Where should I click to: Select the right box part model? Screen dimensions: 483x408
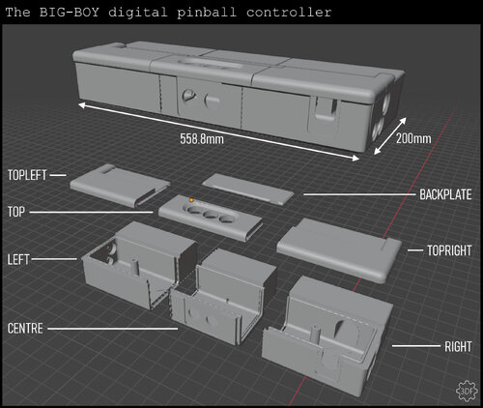pos(327,335)
